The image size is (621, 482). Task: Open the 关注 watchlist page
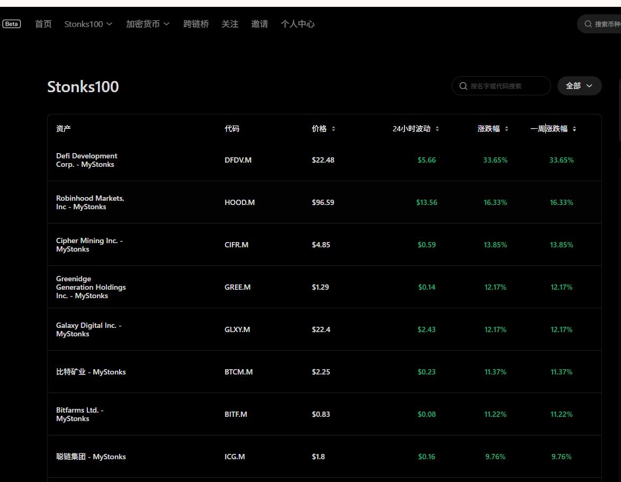click(230, 24)
